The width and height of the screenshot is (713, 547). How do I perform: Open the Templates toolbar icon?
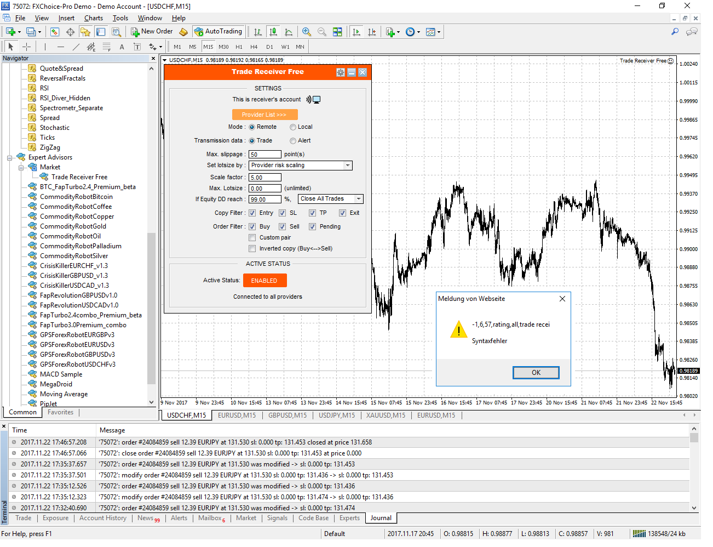point(430,32)
